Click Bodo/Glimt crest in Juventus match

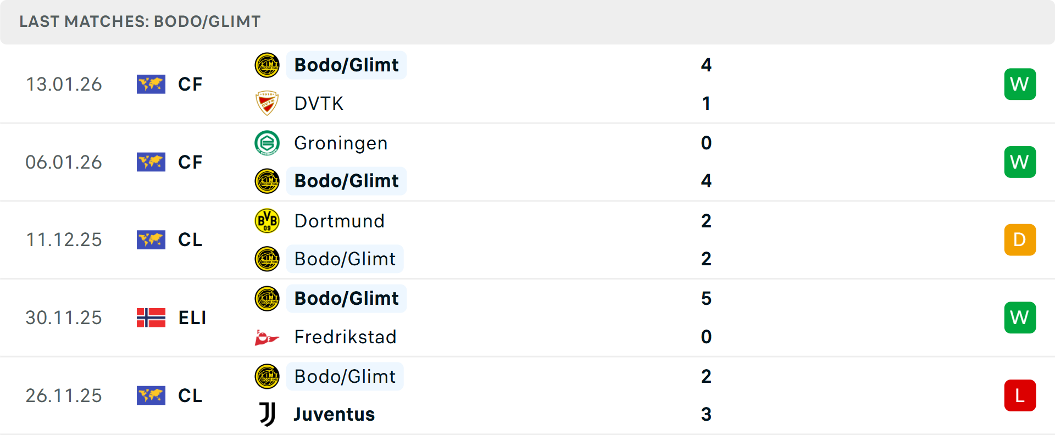(267, 376)
